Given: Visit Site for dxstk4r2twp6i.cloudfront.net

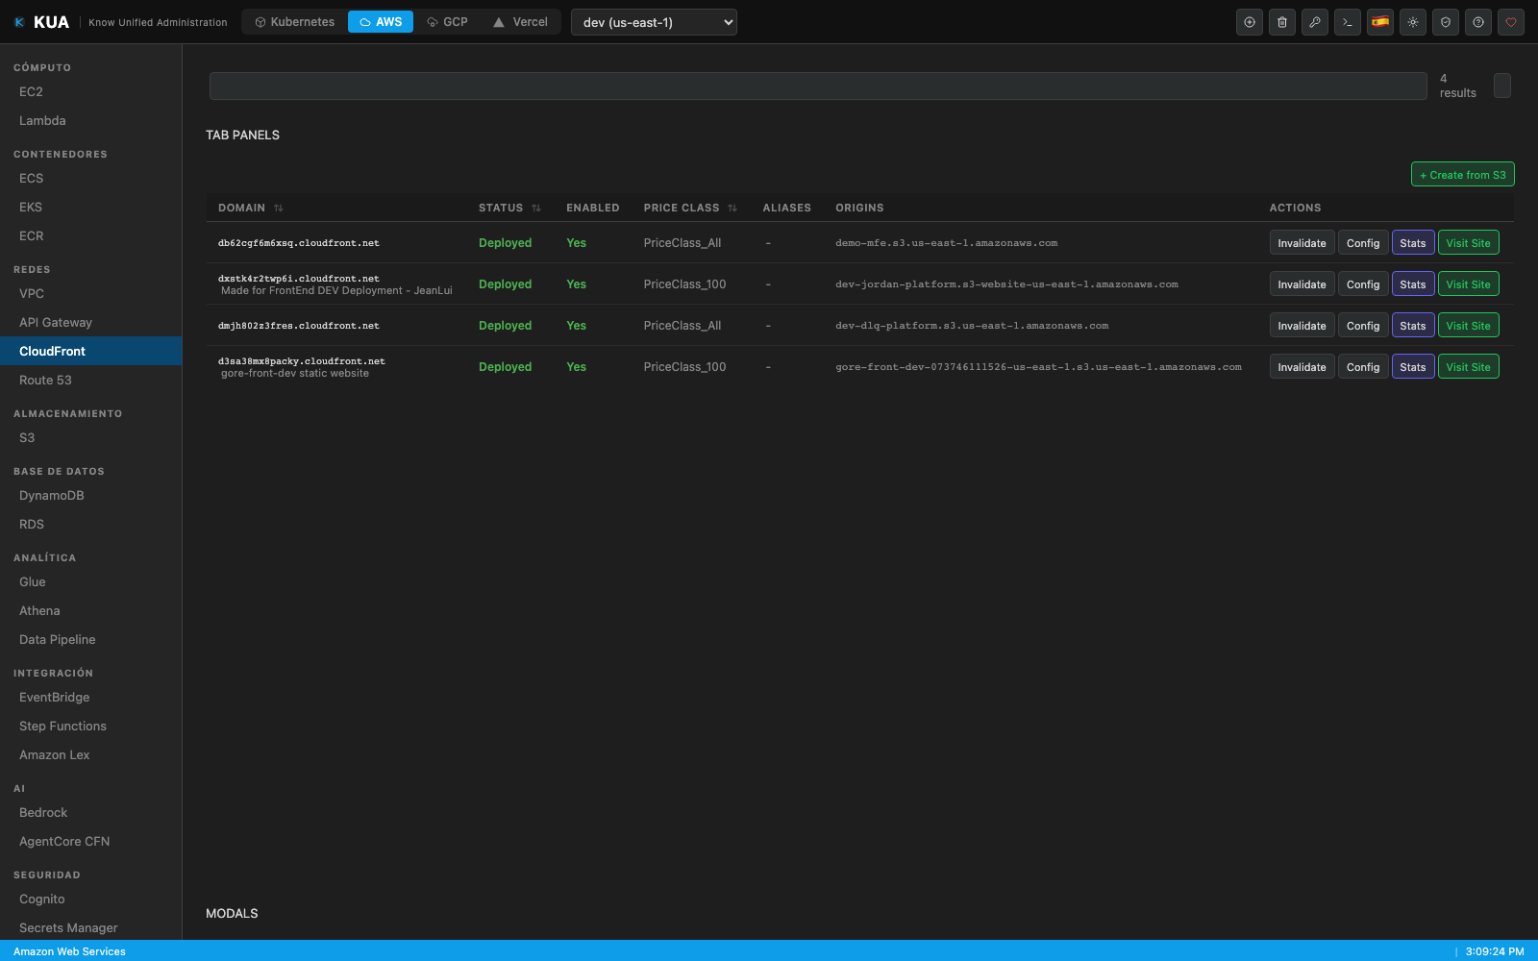Looking at the screenshot, I should (1468, 284).
